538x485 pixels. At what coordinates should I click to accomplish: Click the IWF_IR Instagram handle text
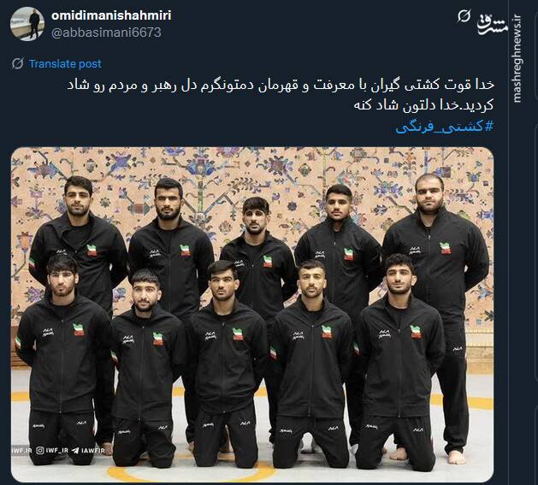point(57,450)
